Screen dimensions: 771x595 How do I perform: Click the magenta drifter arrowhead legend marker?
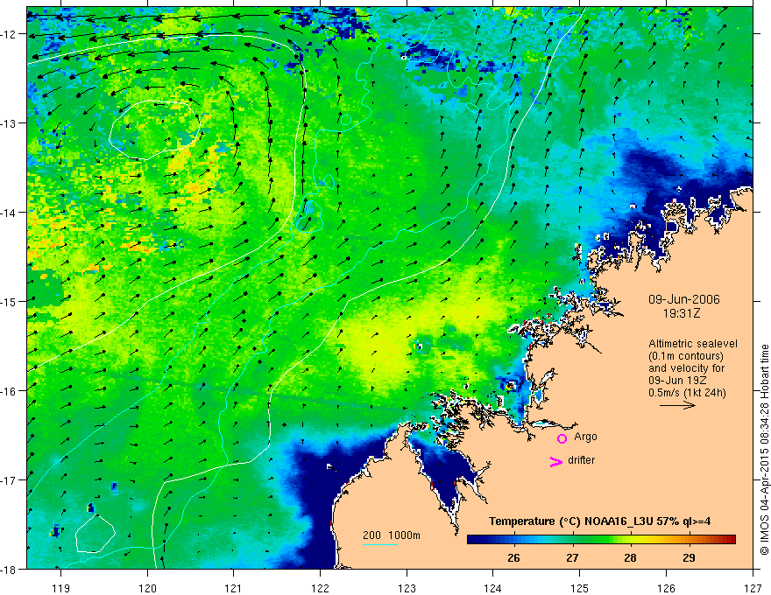point(555,461)
